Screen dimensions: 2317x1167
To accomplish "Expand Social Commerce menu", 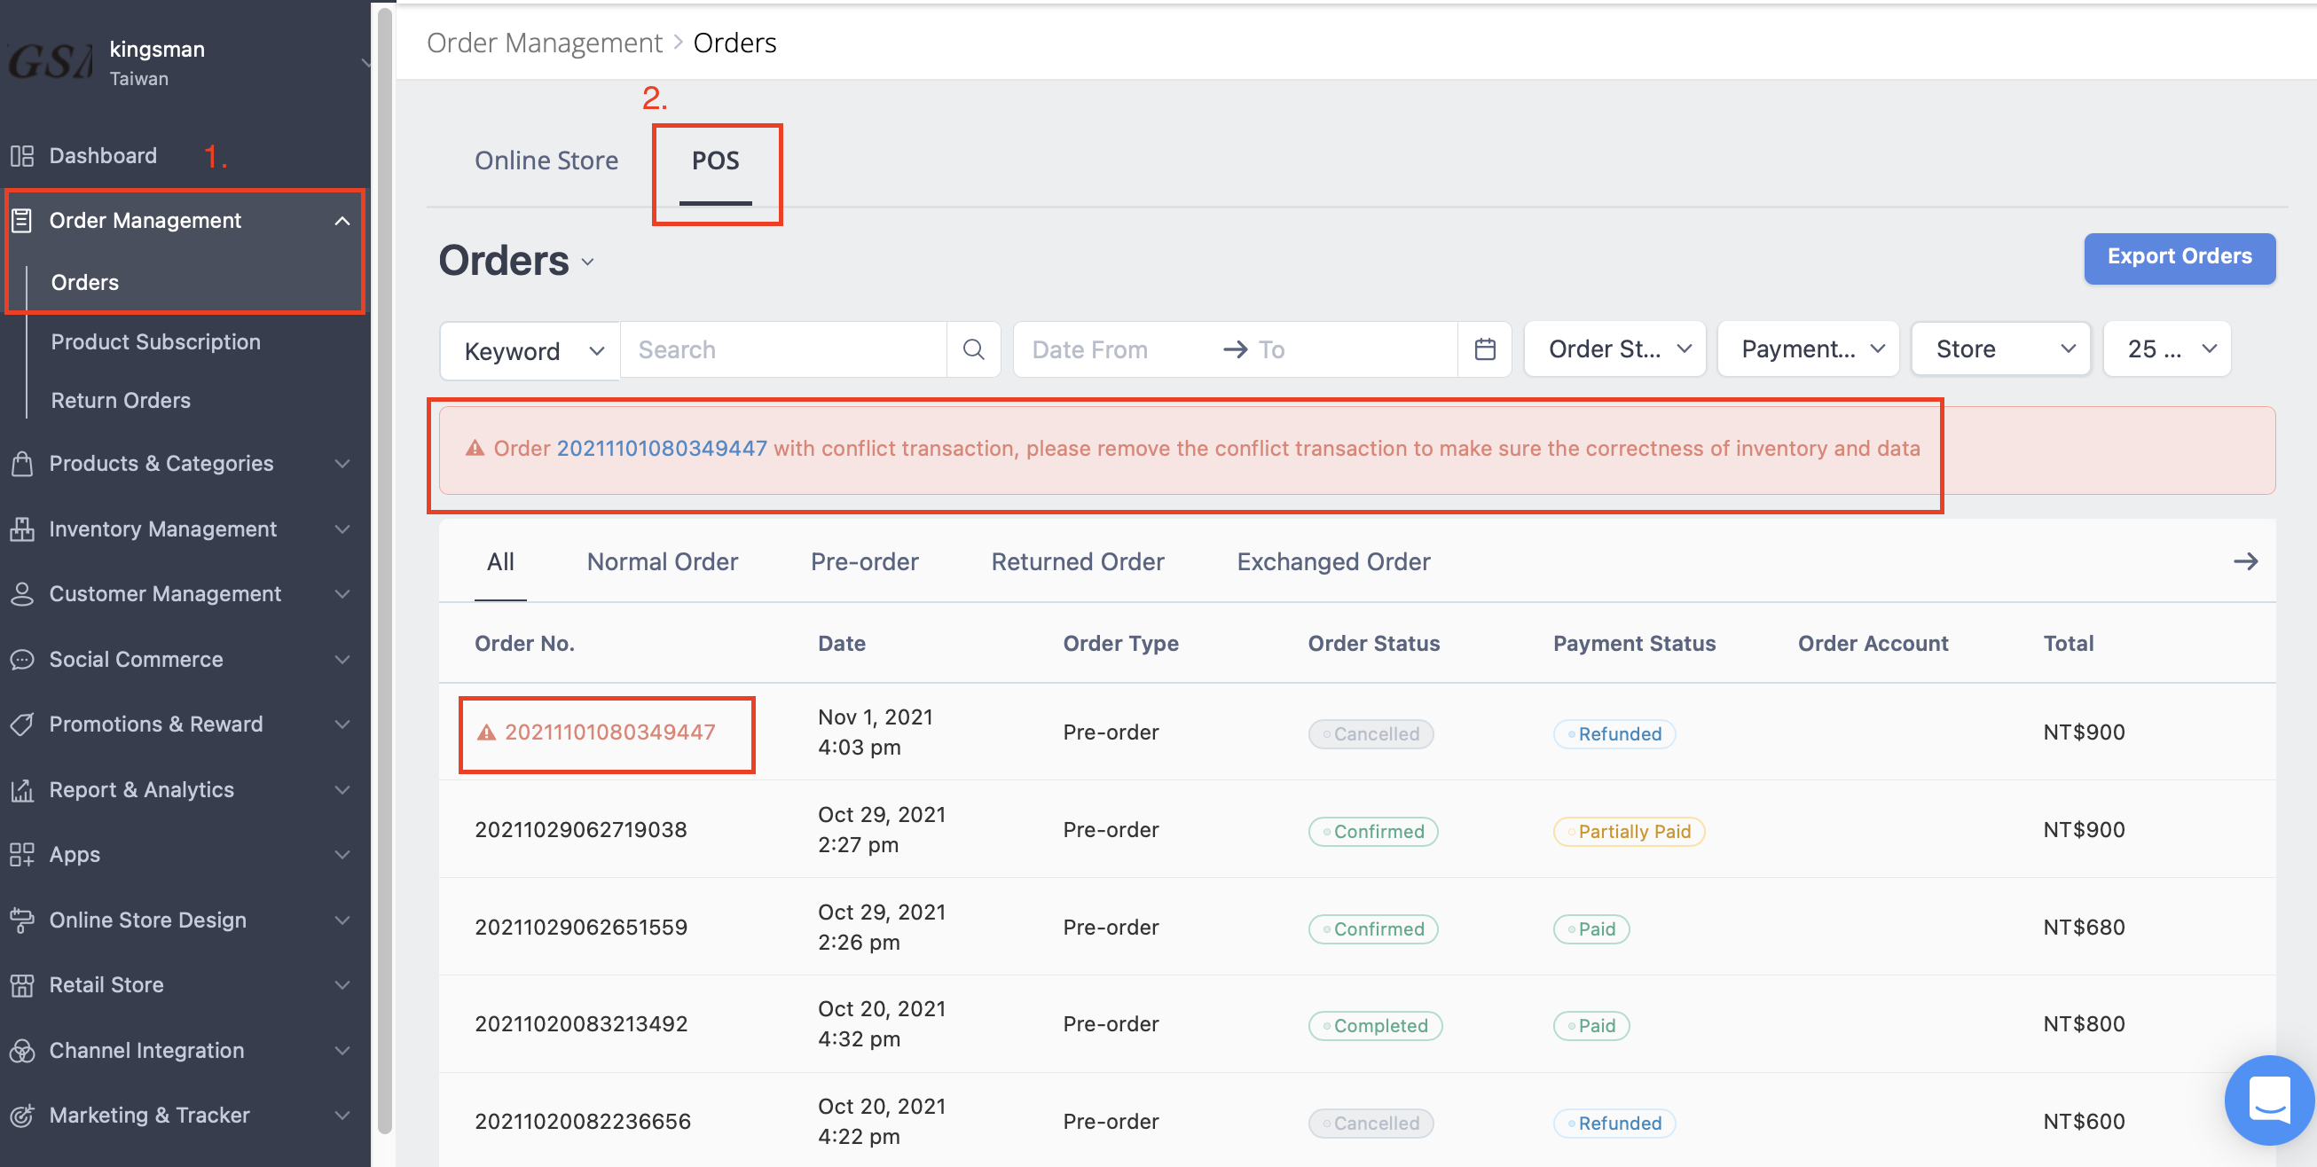I will coord(342,659).
